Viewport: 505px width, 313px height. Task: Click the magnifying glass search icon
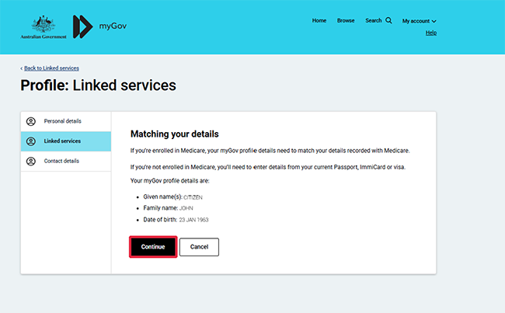coord(389,21)
